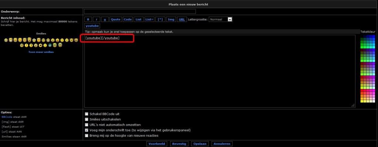This screenshot has height=147, width=378.
Task: Click the List button
Action: [x=139, y=20]
